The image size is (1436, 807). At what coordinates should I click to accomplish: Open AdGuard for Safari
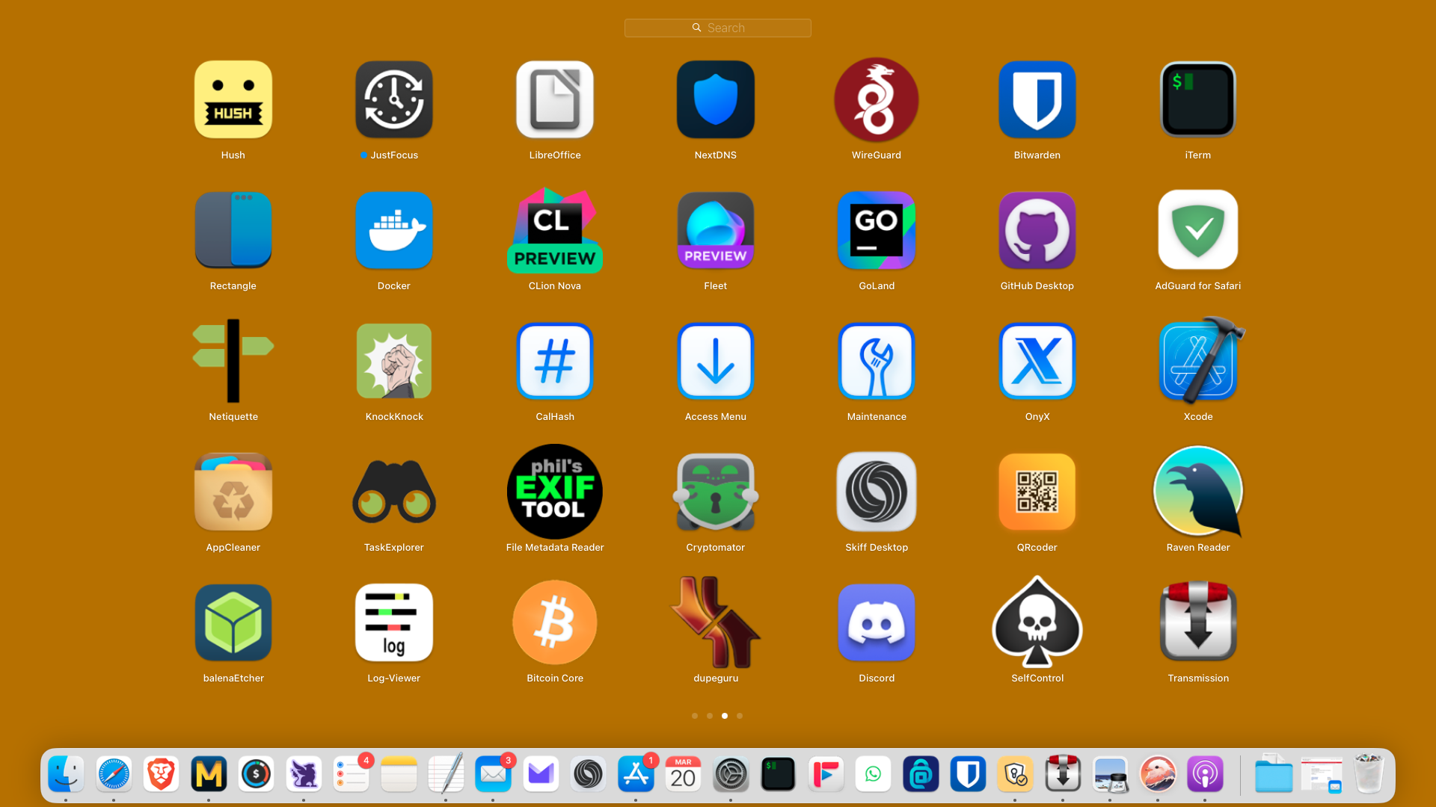[1198, 230]
